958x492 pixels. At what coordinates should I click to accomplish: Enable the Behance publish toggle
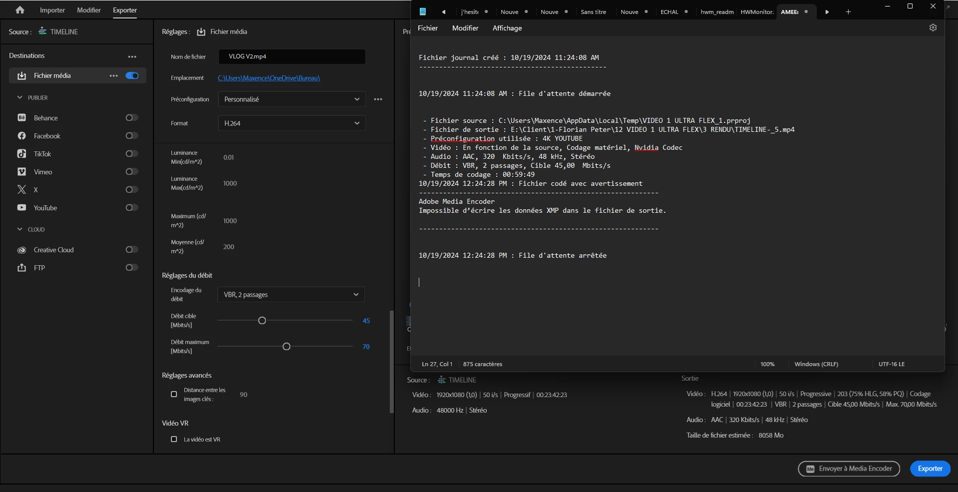pyautogui.click(x=132, y=118)
